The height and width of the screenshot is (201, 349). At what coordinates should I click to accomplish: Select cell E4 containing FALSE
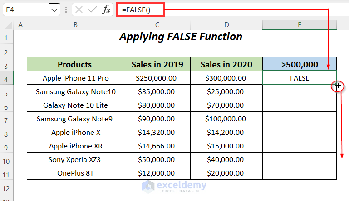(300, 78)
